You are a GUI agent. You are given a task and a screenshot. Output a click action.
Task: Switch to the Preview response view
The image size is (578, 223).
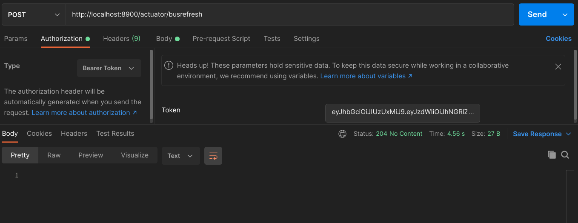[x=91, y=155]
